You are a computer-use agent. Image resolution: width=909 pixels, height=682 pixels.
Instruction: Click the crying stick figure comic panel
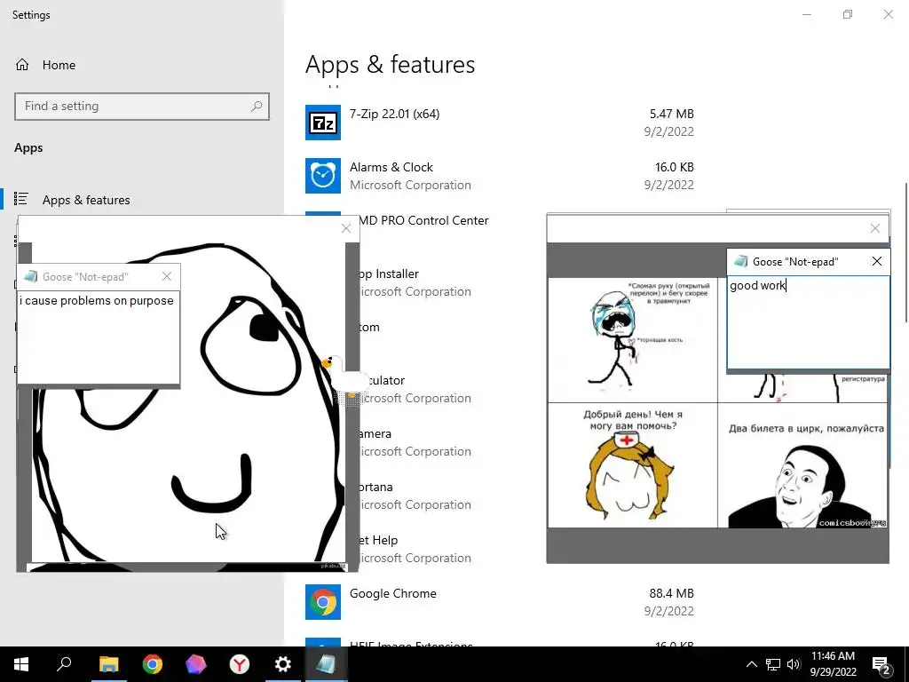point(632,340)
